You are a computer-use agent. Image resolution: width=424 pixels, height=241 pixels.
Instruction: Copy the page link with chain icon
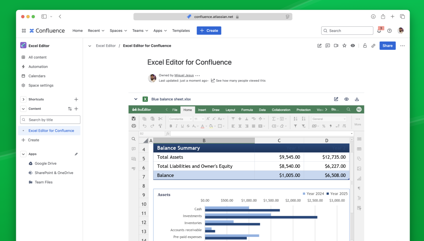(x=373, y=46)
